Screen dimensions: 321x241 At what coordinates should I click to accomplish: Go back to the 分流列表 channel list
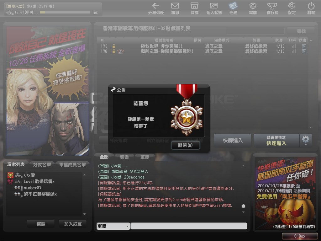point(156,8)
